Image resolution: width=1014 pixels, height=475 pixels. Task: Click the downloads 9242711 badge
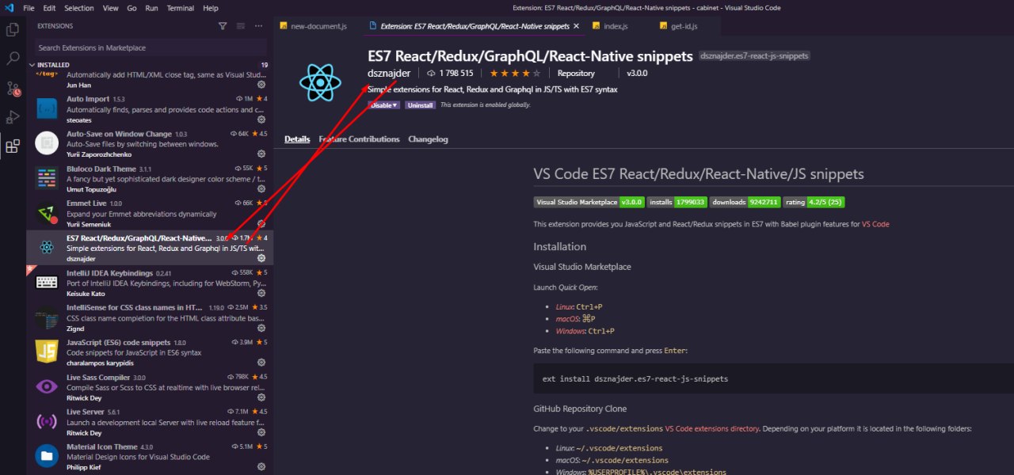point(745,202)
